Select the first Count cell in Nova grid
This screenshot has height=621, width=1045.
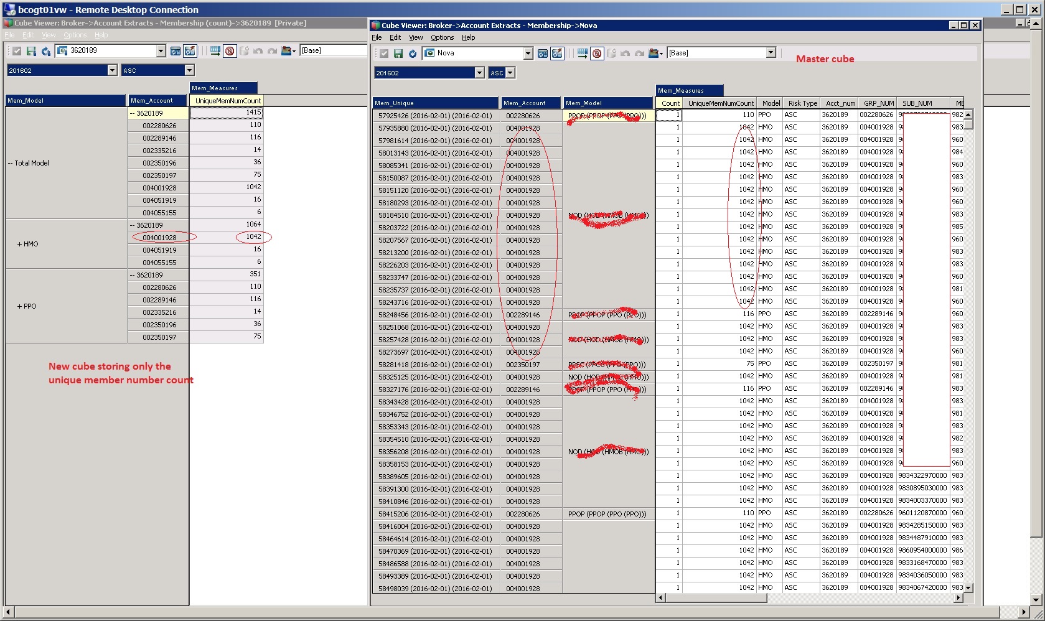click(x=670, y=115)
